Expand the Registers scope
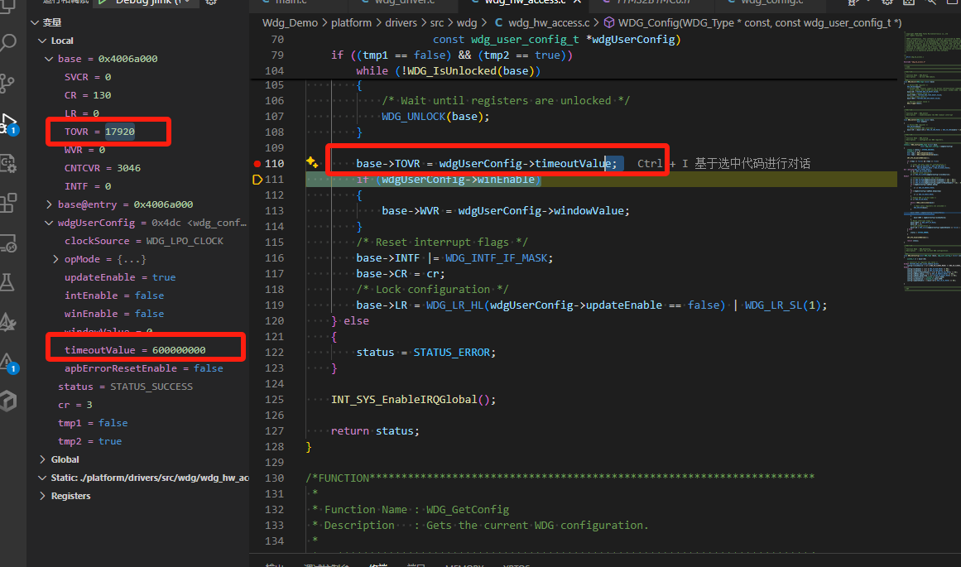 [42, 496]
